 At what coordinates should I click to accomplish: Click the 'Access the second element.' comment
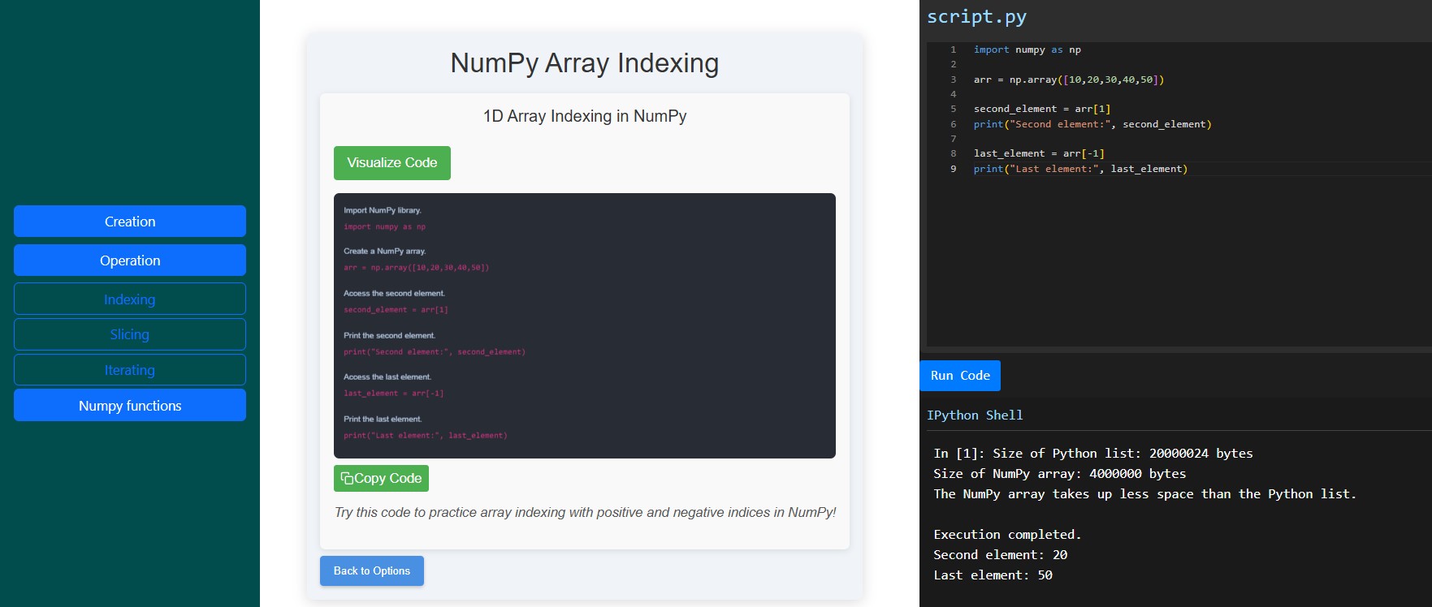[x=394, y=294]
